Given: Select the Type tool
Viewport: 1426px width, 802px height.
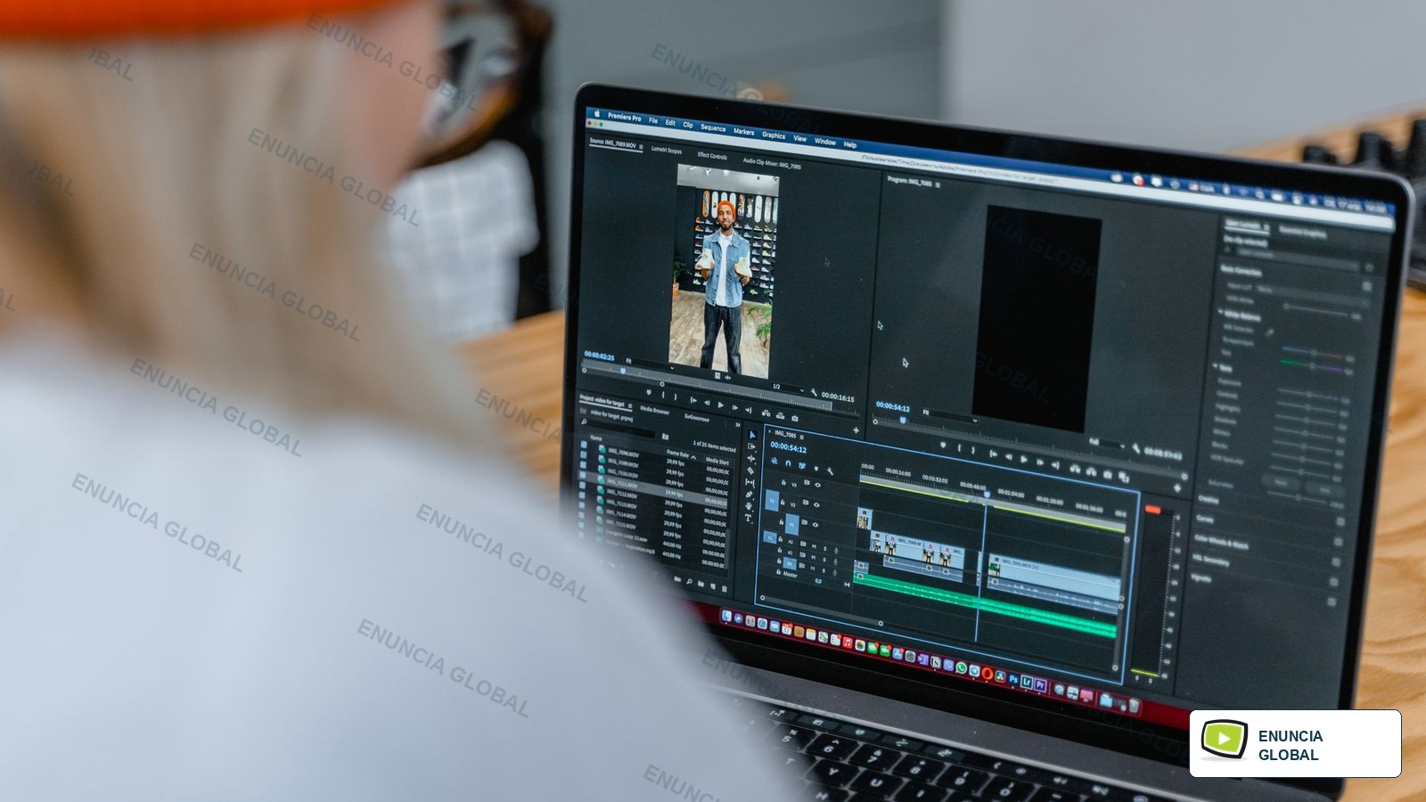Looking at the screenshot, I should click(748, 518).
